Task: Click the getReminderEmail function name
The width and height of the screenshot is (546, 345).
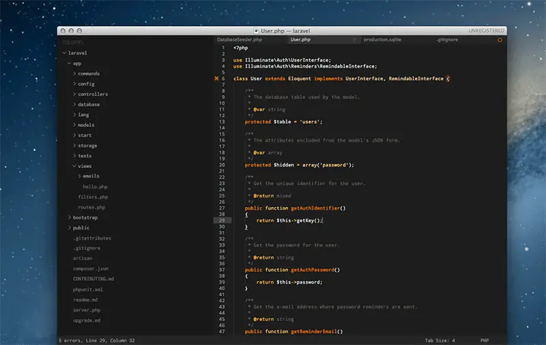Action: [314, 331]
